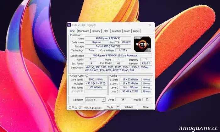
Task: Click the Specification field 16-Core Processor
Action: (118, 55)
